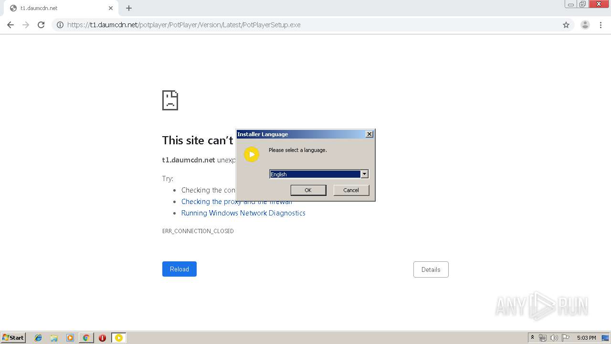Open Windows Explorer from taskbar
The image size is (611, 344).
click(54, 338)
